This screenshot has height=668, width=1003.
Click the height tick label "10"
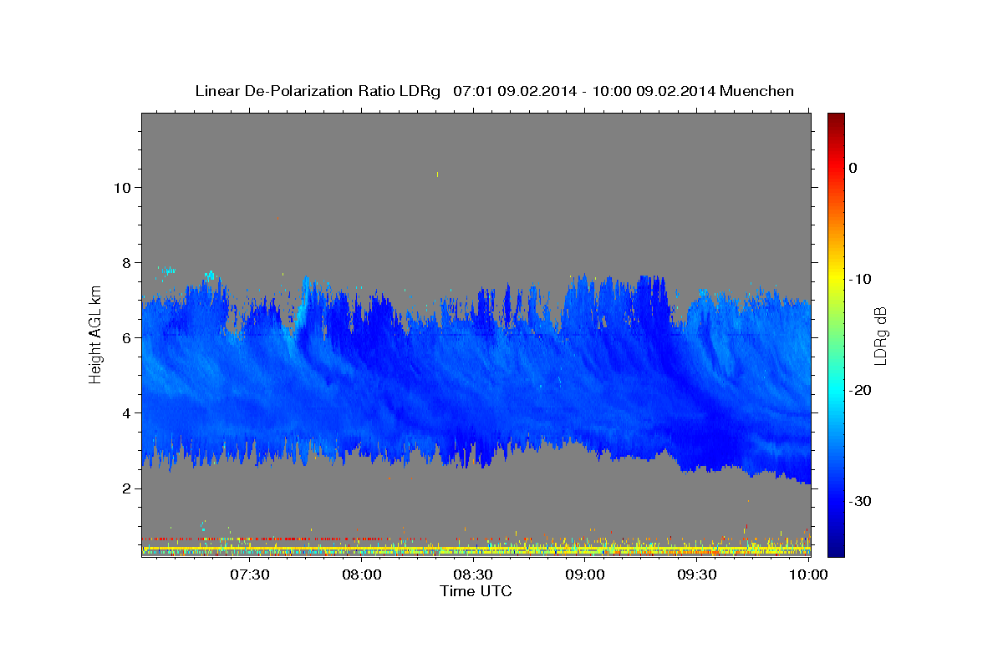click(x=121, y=187)
